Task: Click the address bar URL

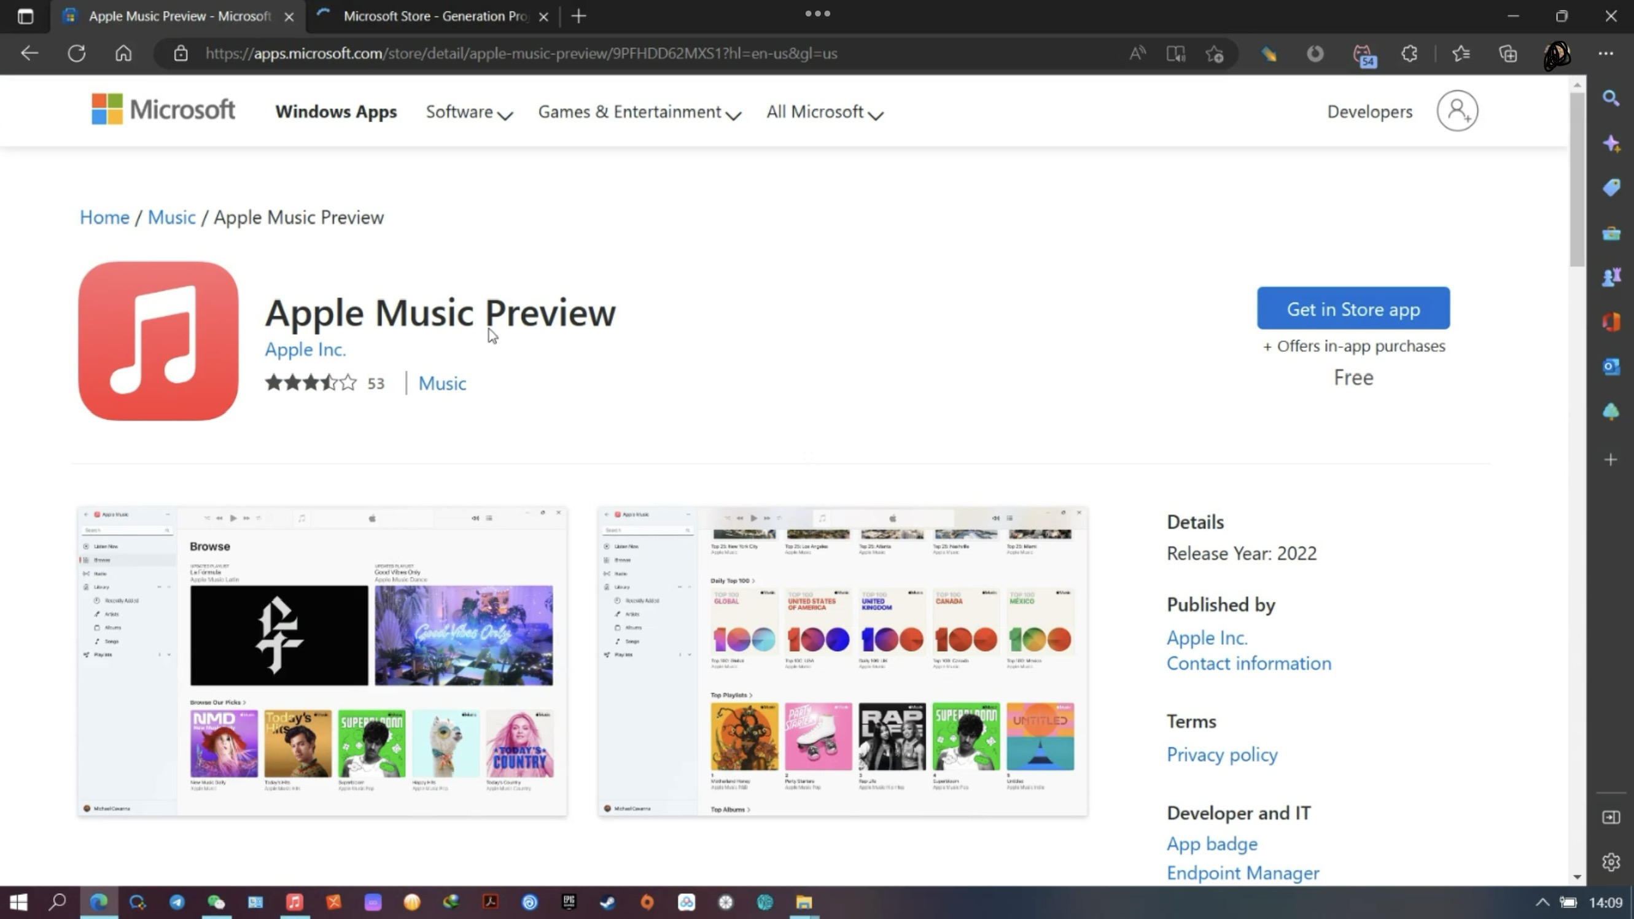Action: pos(521,53)
